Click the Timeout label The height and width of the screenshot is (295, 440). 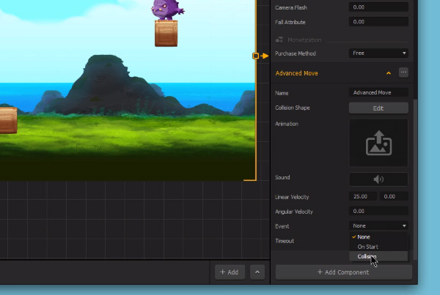285,241
